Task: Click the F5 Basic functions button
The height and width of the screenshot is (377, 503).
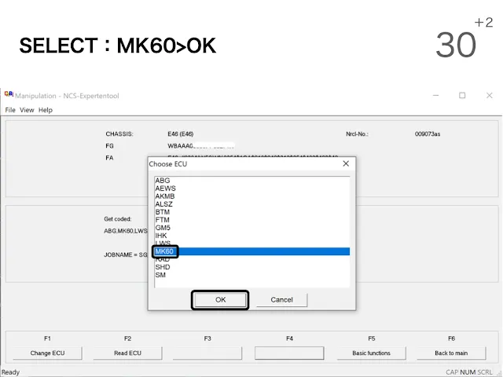Action: (372, 353)
